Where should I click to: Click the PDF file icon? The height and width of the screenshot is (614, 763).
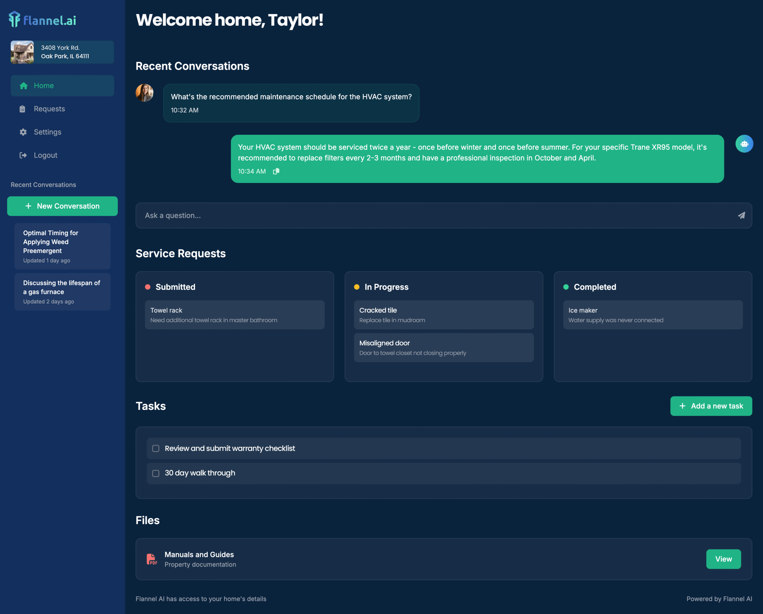point(152,559)
